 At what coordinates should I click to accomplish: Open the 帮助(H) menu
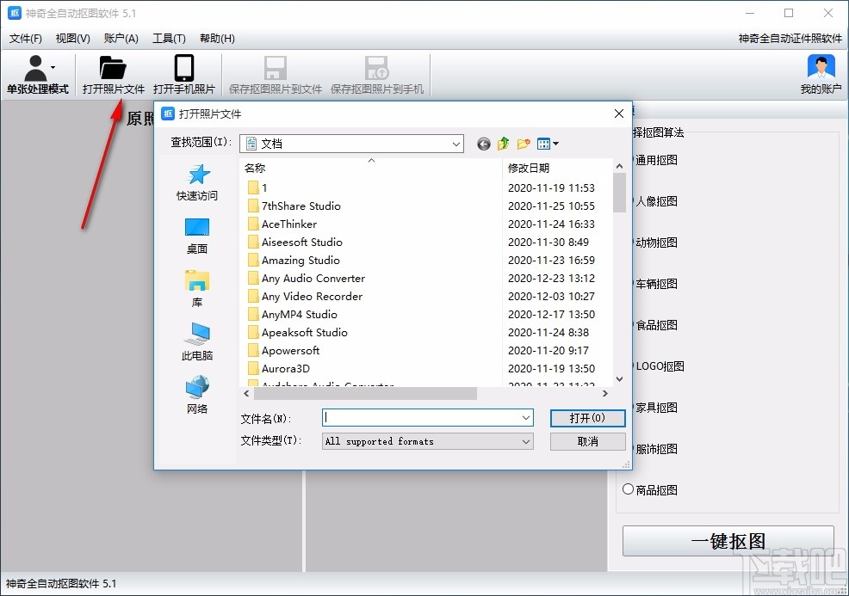217,39
